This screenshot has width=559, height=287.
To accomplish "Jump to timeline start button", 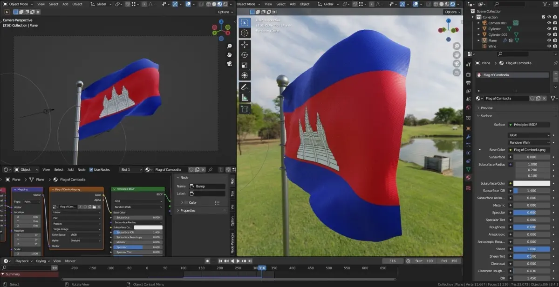I will [x=219, y=261].
